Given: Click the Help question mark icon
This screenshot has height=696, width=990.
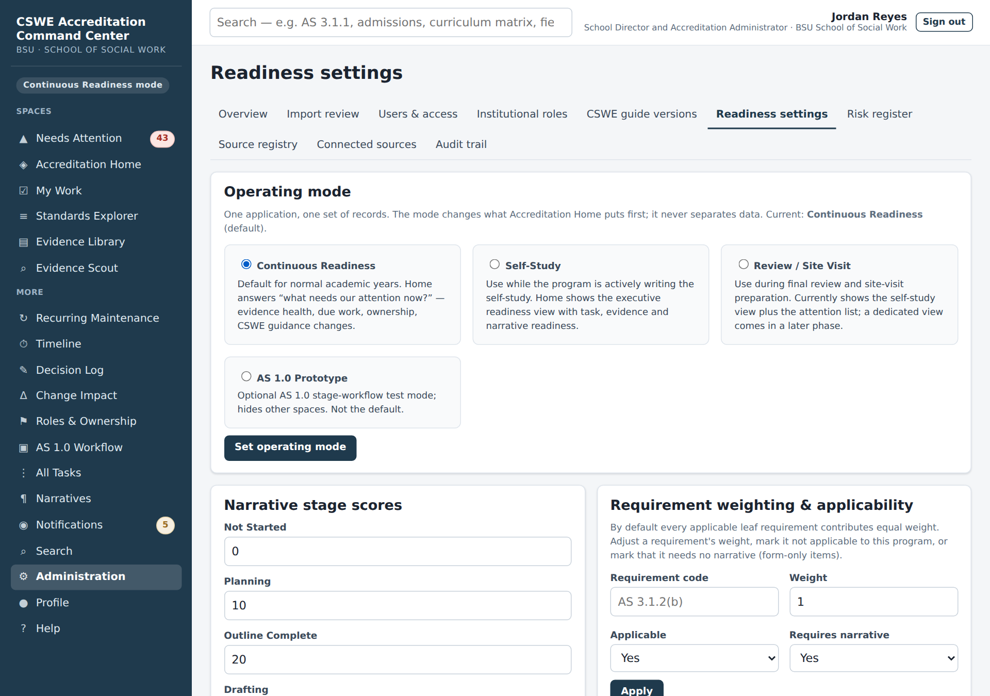Looking at the screenshot, I should pyautogui.click(x=23, y=628).
